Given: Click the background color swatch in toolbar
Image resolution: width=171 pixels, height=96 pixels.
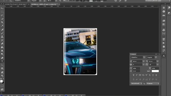Looking at the screenshot, I should click(x=3, y=83).
